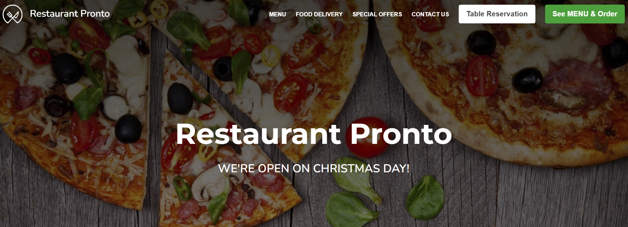The image size is (628, 227).
Task: Click the word Pronto in the hero title
Action: pos(401,134)
